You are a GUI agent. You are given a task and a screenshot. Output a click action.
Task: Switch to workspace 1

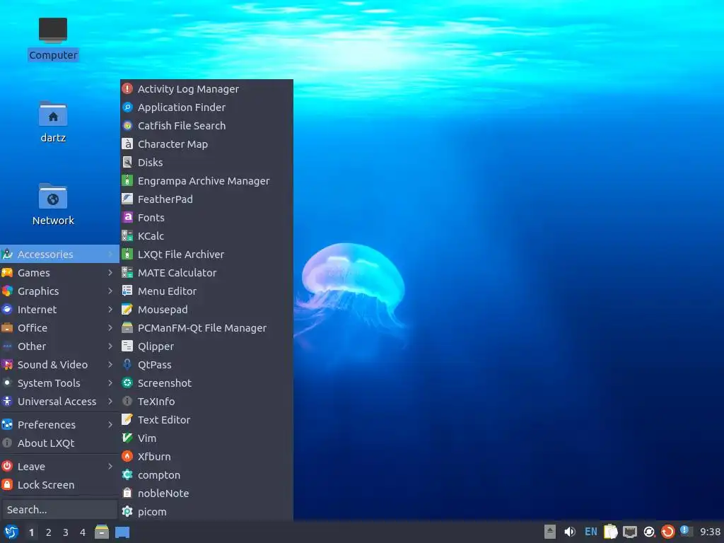[x=31, y=532]
